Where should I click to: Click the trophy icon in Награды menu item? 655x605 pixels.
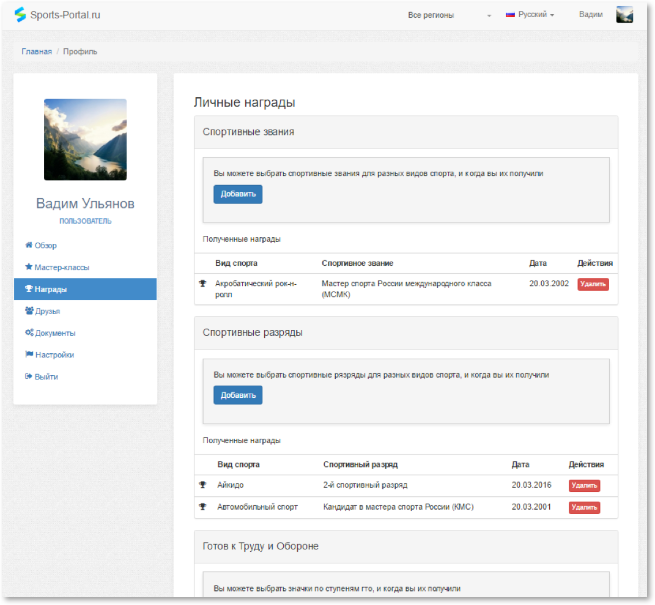click(x=29, y=289)
